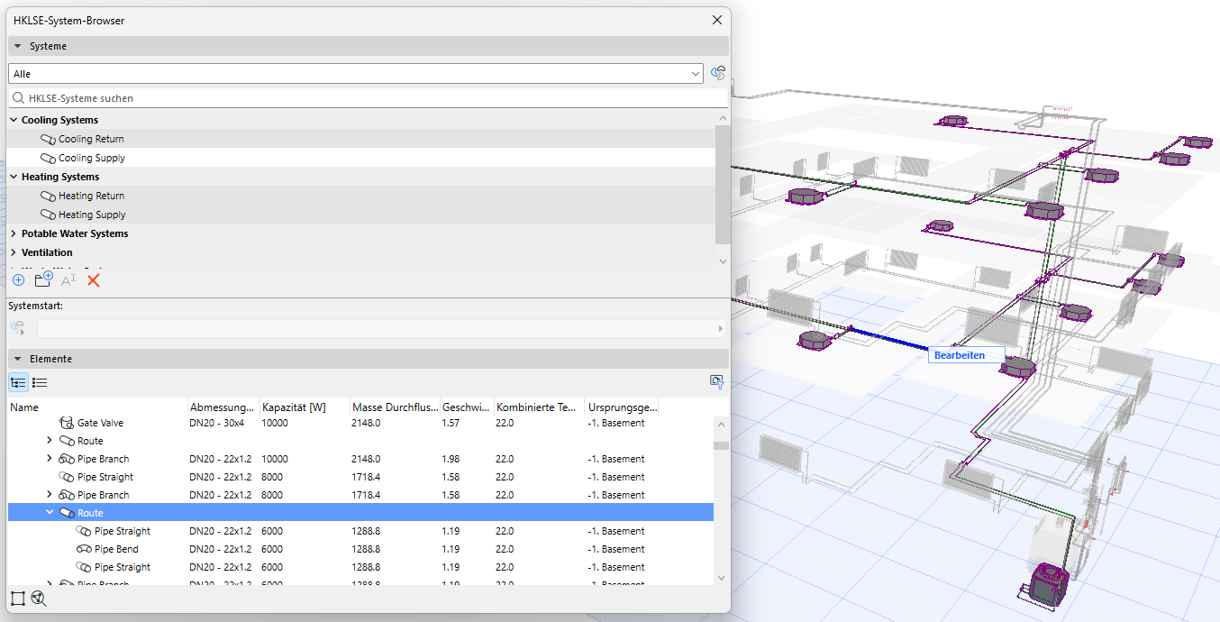Image resolution: width=1220 pixels, height=622 pixels.
Task: Focus the HKLSE-Systeme suchen search field
Action: click(x=368, y=97)
